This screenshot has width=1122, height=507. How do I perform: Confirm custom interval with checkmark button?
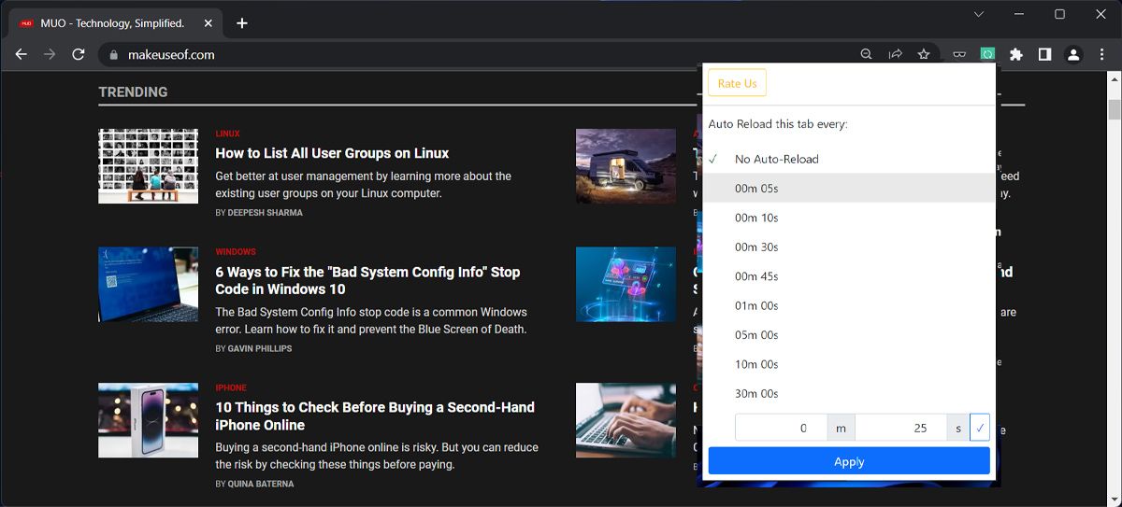(980, 428)
